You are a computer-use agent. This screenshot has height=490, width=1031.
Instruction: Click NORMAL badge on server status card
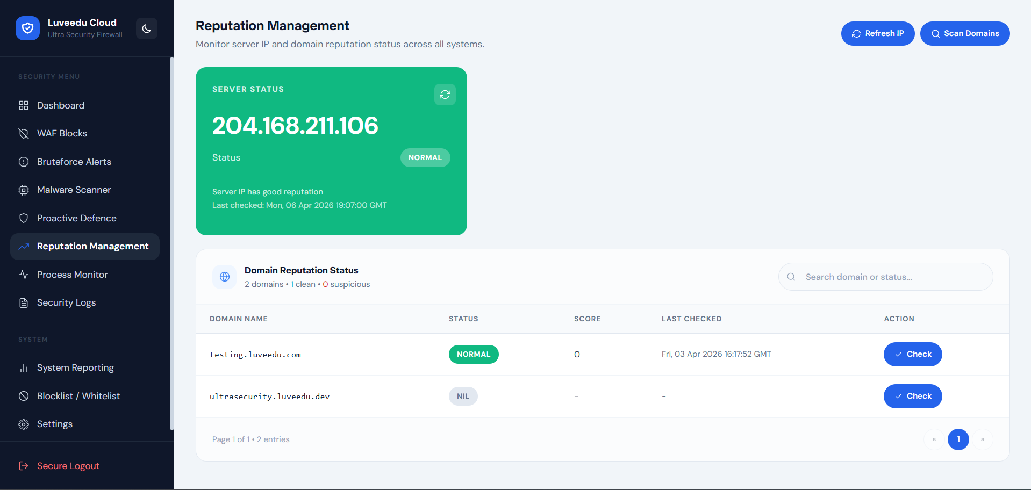[425, 157]
